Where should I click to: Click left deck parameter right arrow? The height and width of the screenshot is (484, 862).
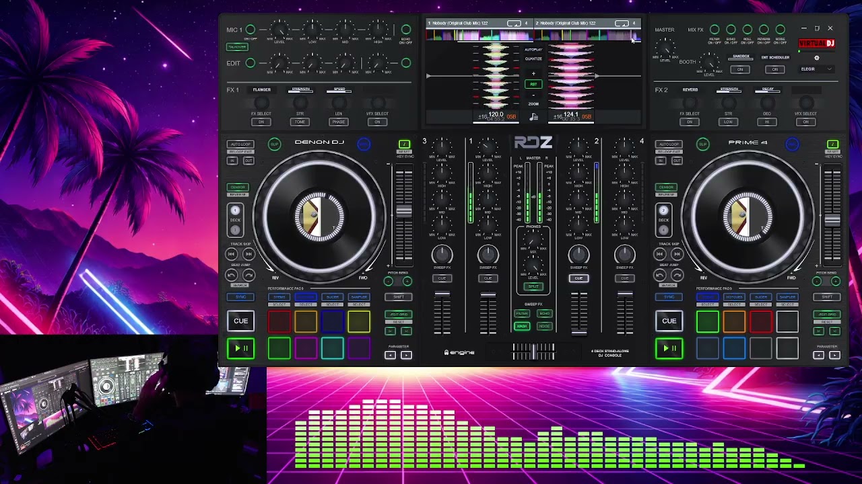click(x=406, y=355)
